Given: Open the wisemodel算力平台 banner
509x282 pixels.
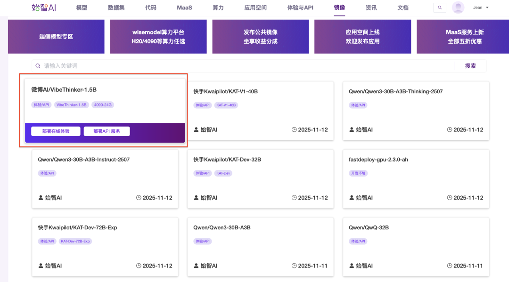Looking at the screenshot, I should coord(158,37).
